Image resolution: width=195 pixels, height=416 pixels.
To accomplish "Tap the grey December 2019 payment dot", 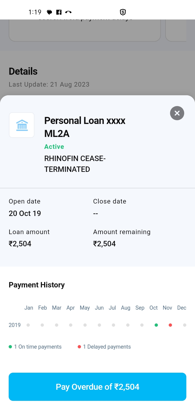I will 185,325.
